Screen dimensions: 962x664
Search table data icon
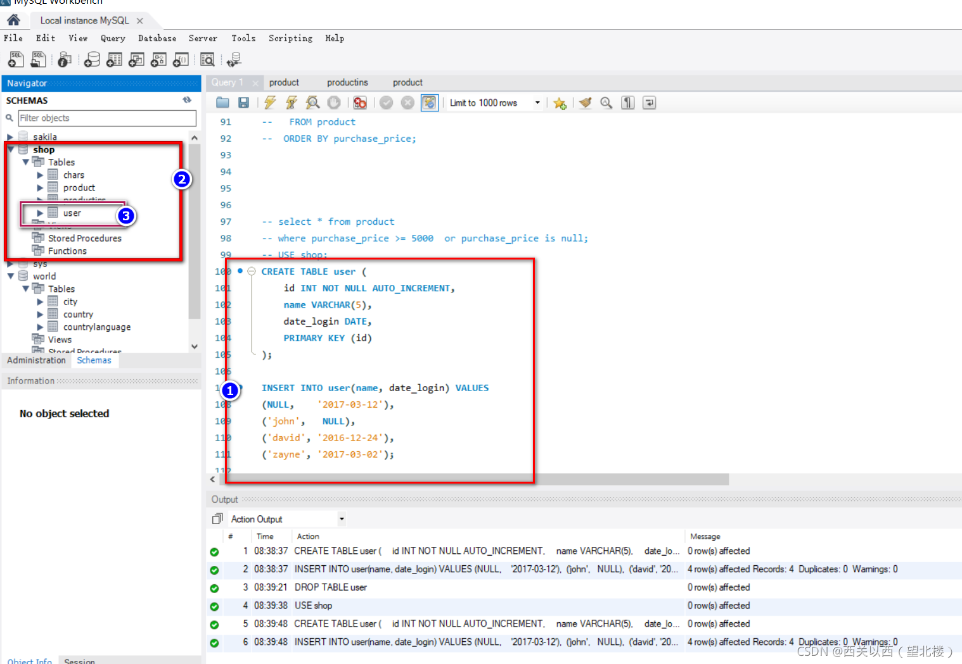207,60
